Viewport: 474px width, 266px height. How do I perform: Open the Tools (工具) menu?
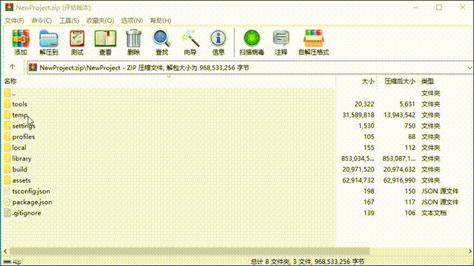(x=69, y=21)
